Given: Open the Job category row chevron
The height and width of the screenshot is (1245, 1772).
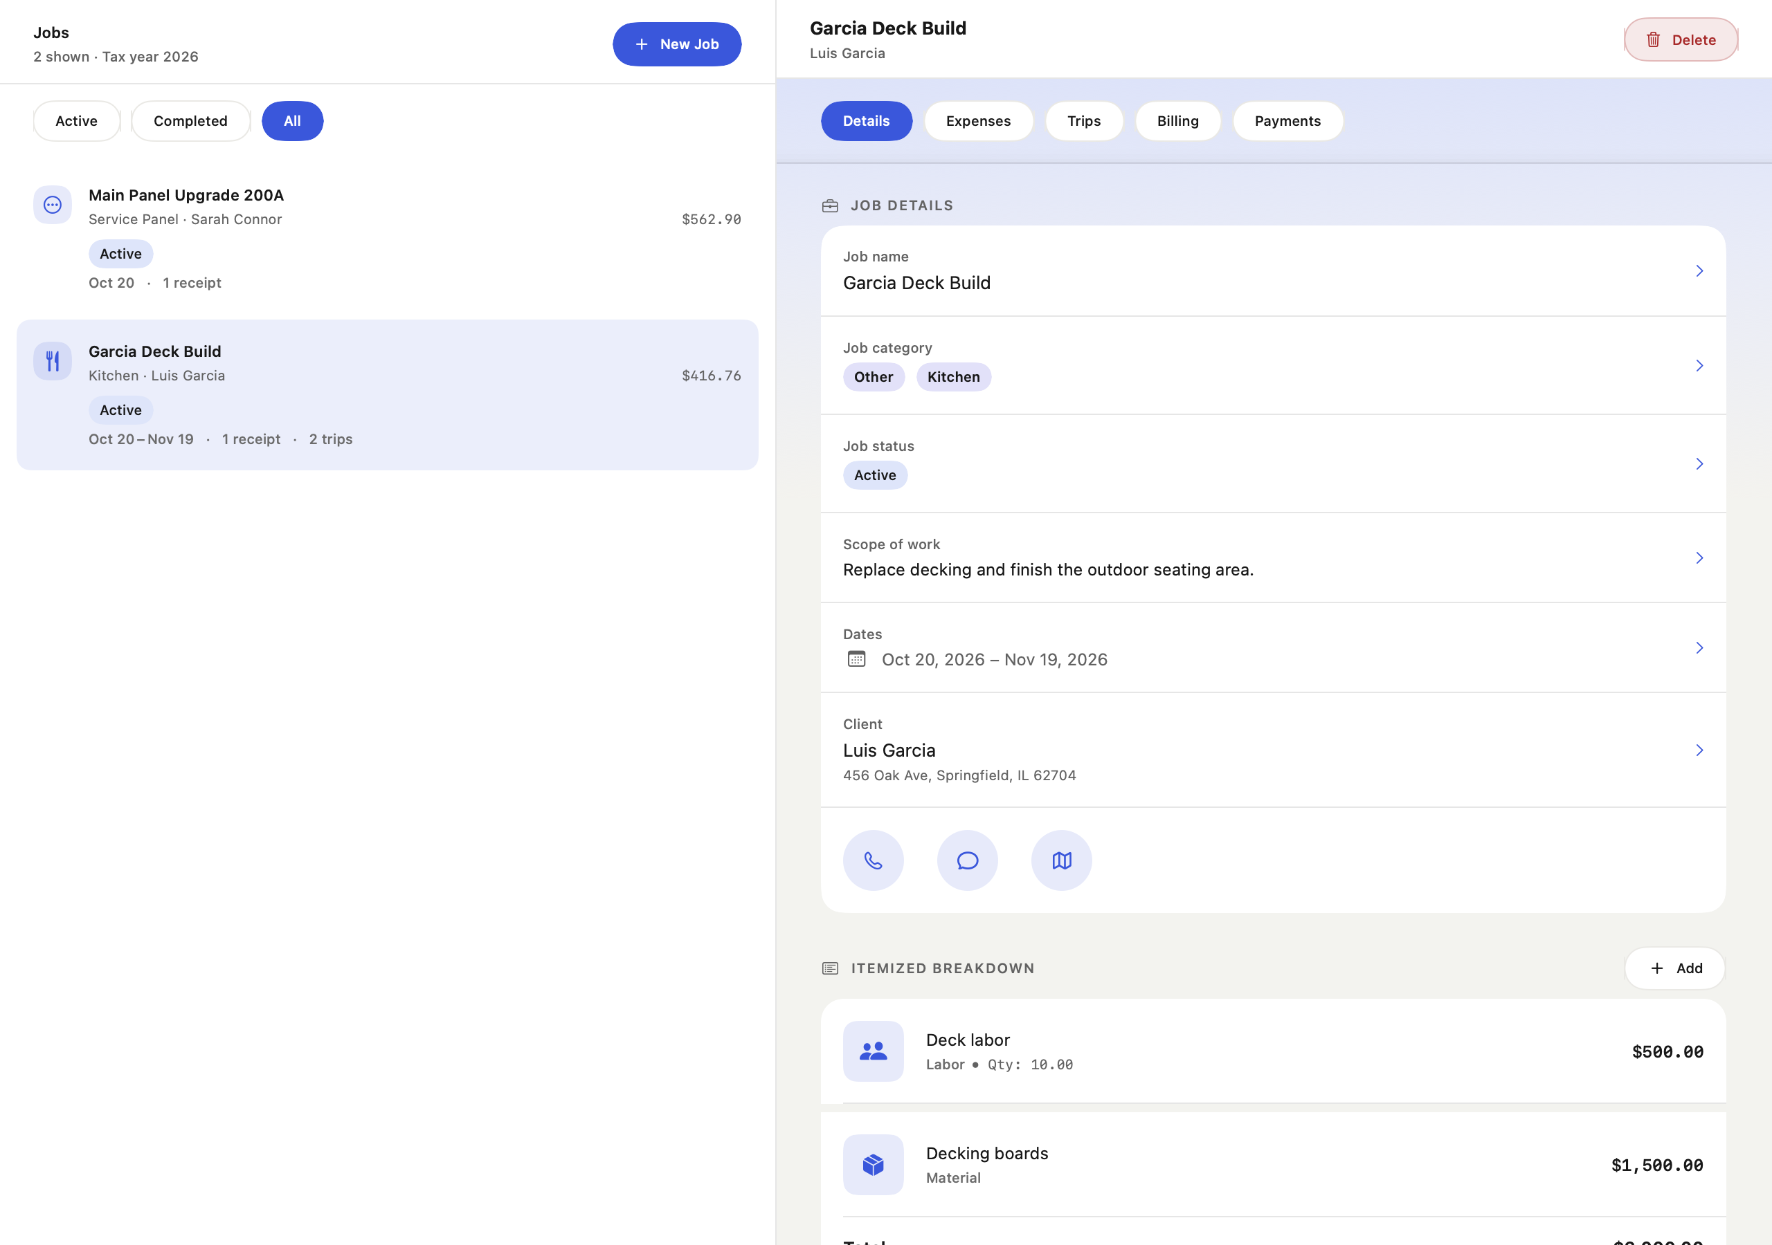Looking at the screenshot, I should coord(1699,366).
